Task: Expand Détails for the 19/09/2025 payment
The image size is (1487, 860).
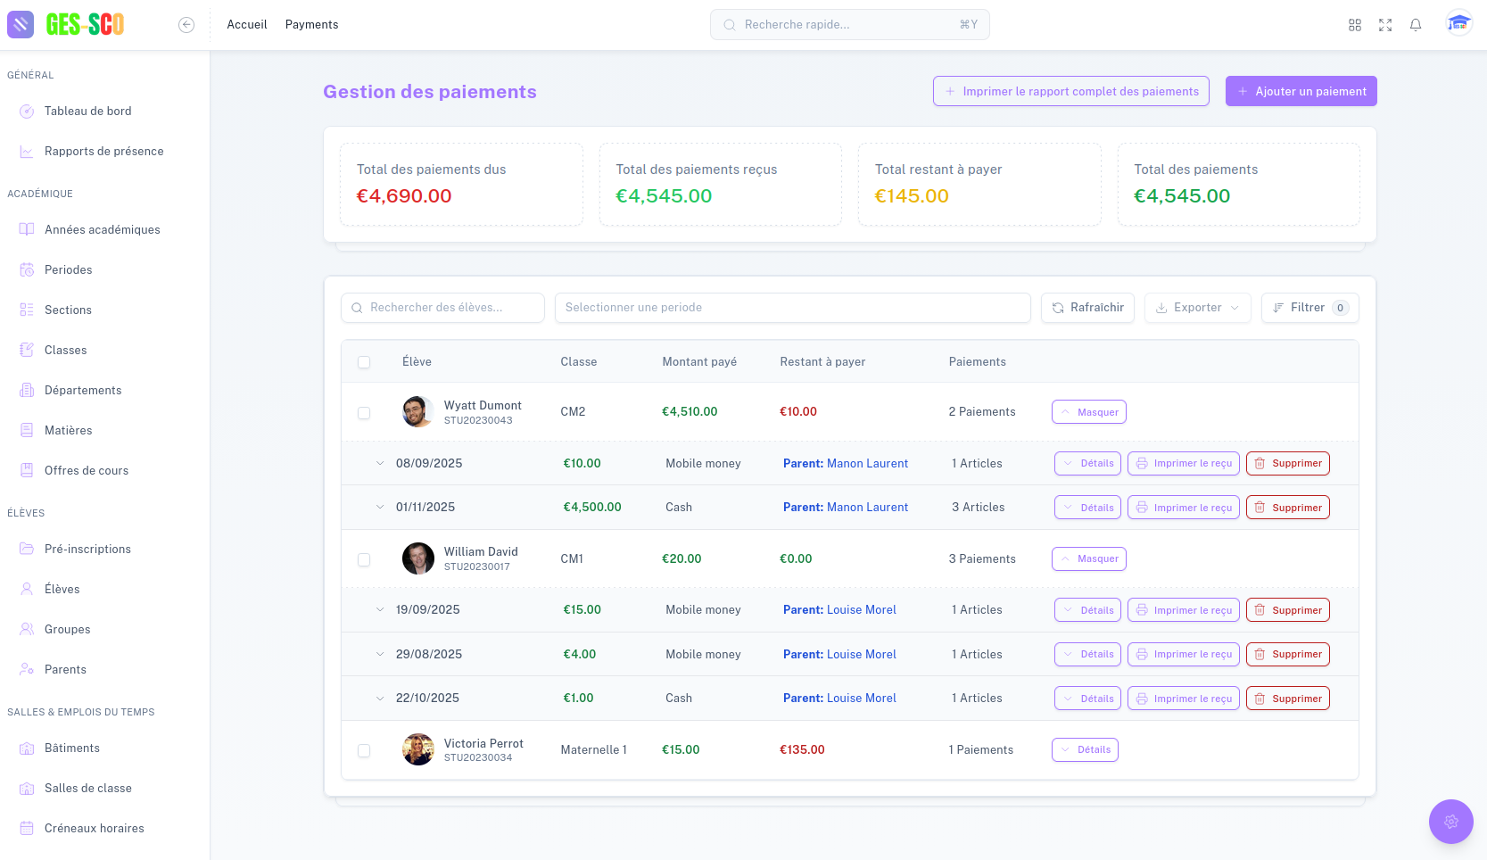Action: pyautogui.click(x=1087, y=609)
